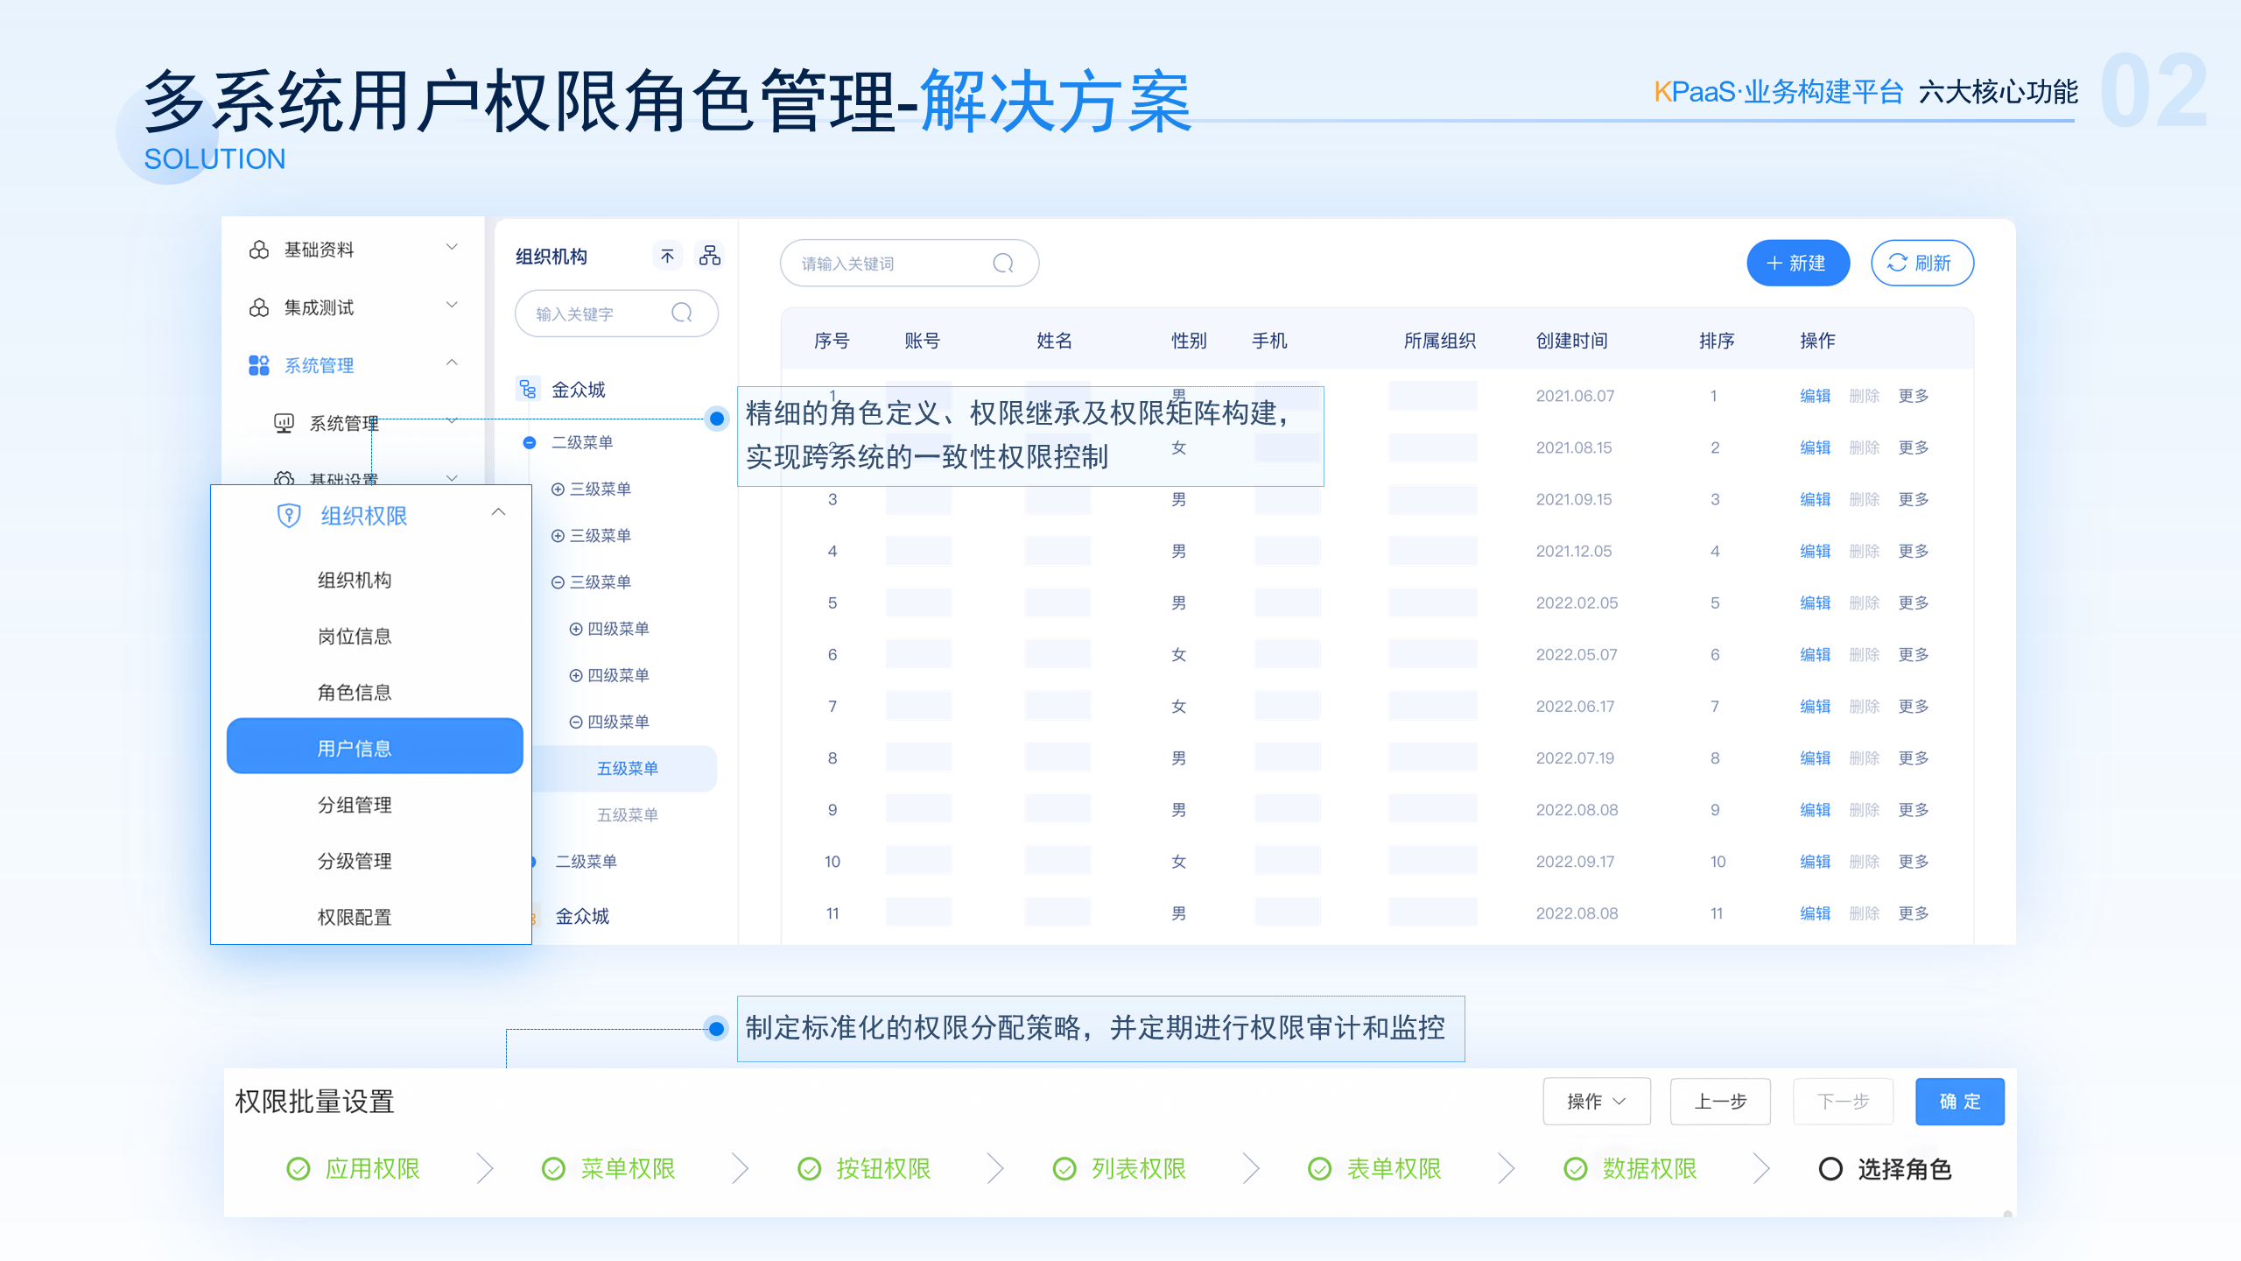This screenshot has height=1261, width=2241.
Task: Click the collapse-to-top icon beside 组织机构
Action: click(x=667, y=256)
